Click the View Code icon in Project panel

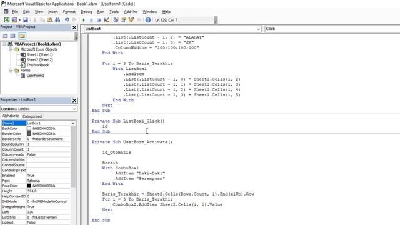pos(5,36)
